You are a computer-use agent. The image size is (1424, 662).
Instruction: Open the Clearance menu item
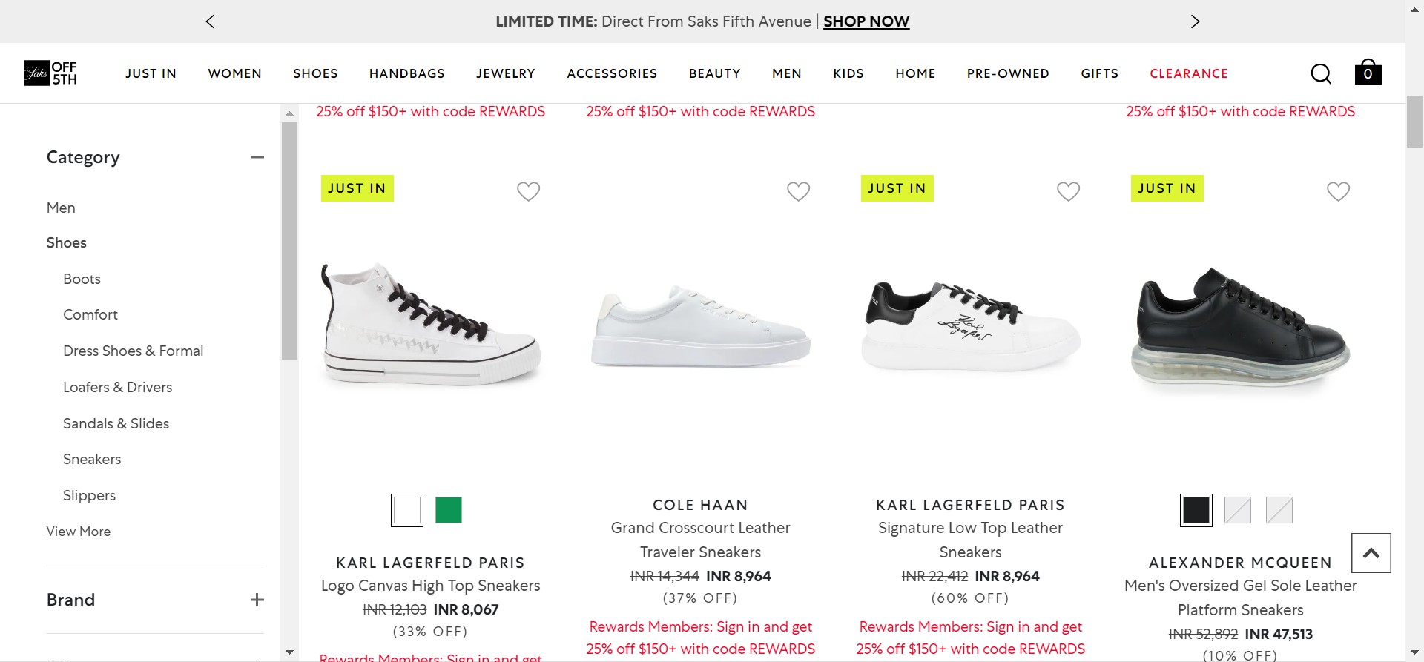(1189, 73)
